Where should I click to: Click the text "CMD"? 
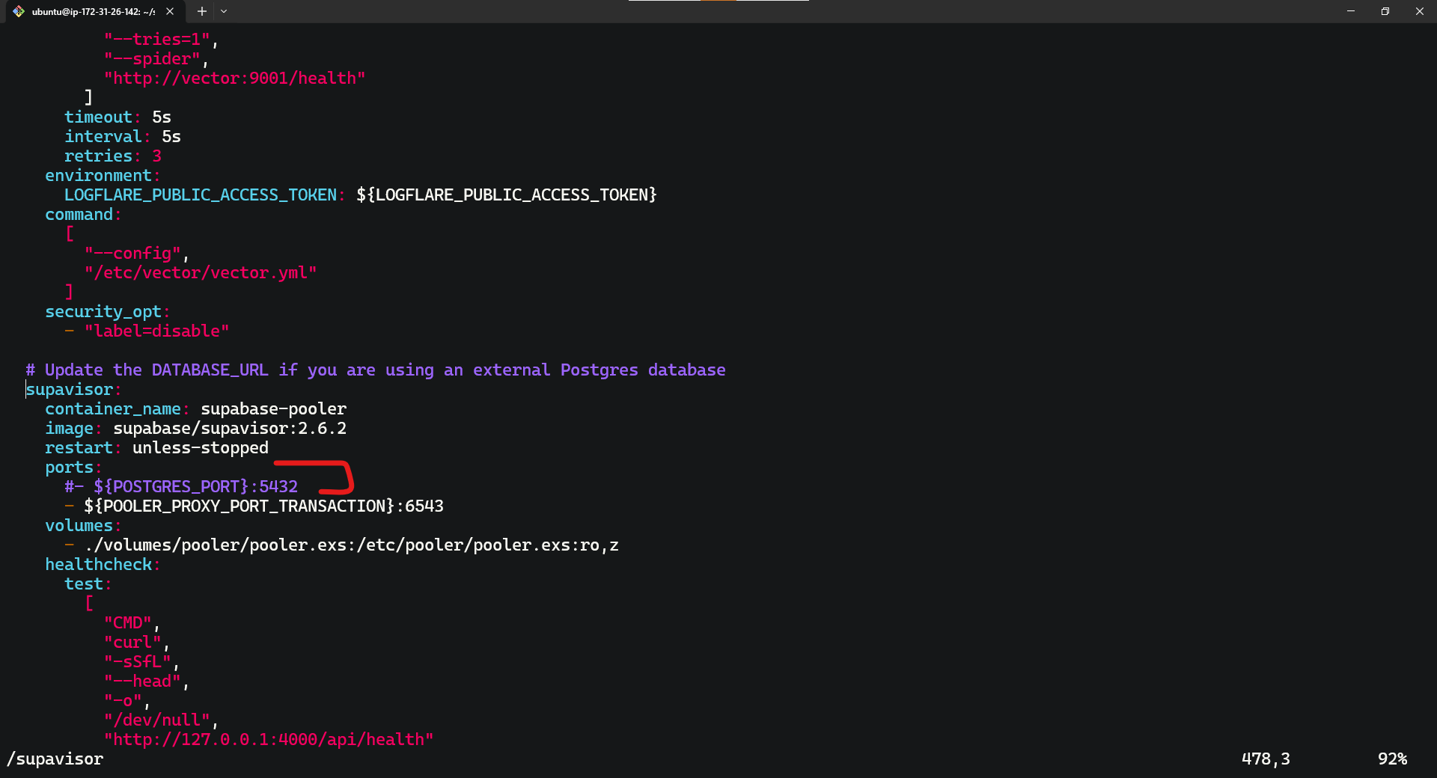tap(128, 623)
